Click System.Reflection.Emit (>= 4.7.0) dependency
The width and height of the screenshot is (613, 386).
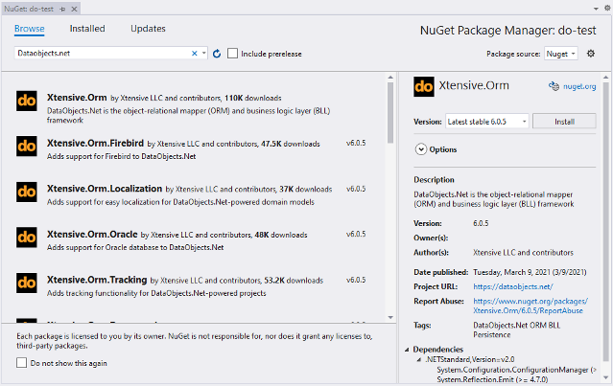[x=492, y=379]
